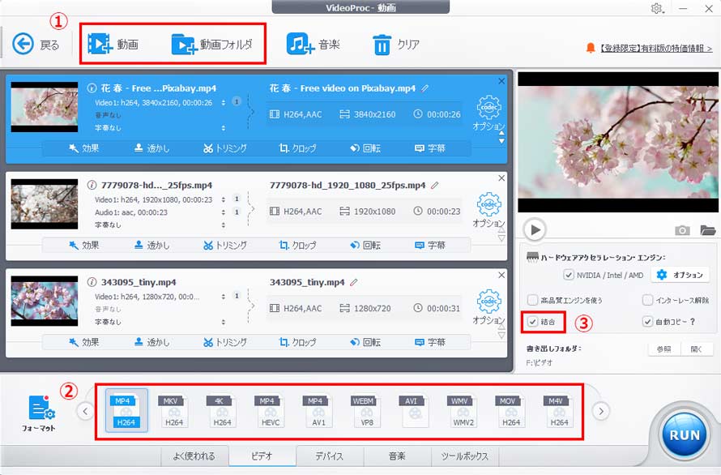Viewport: 721px width, 475px height.
Task: Expand Audio1 aac track selector
Action: 224,212
